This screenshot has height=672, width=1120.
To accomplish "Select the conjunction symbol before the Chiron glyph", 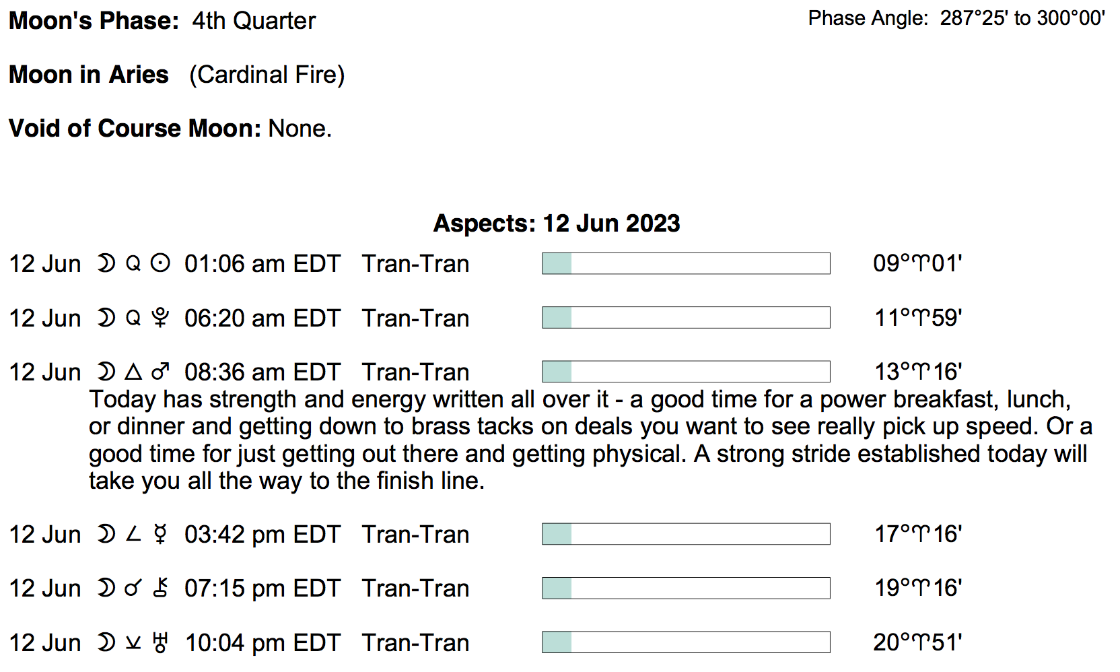I will pos(133,589).
